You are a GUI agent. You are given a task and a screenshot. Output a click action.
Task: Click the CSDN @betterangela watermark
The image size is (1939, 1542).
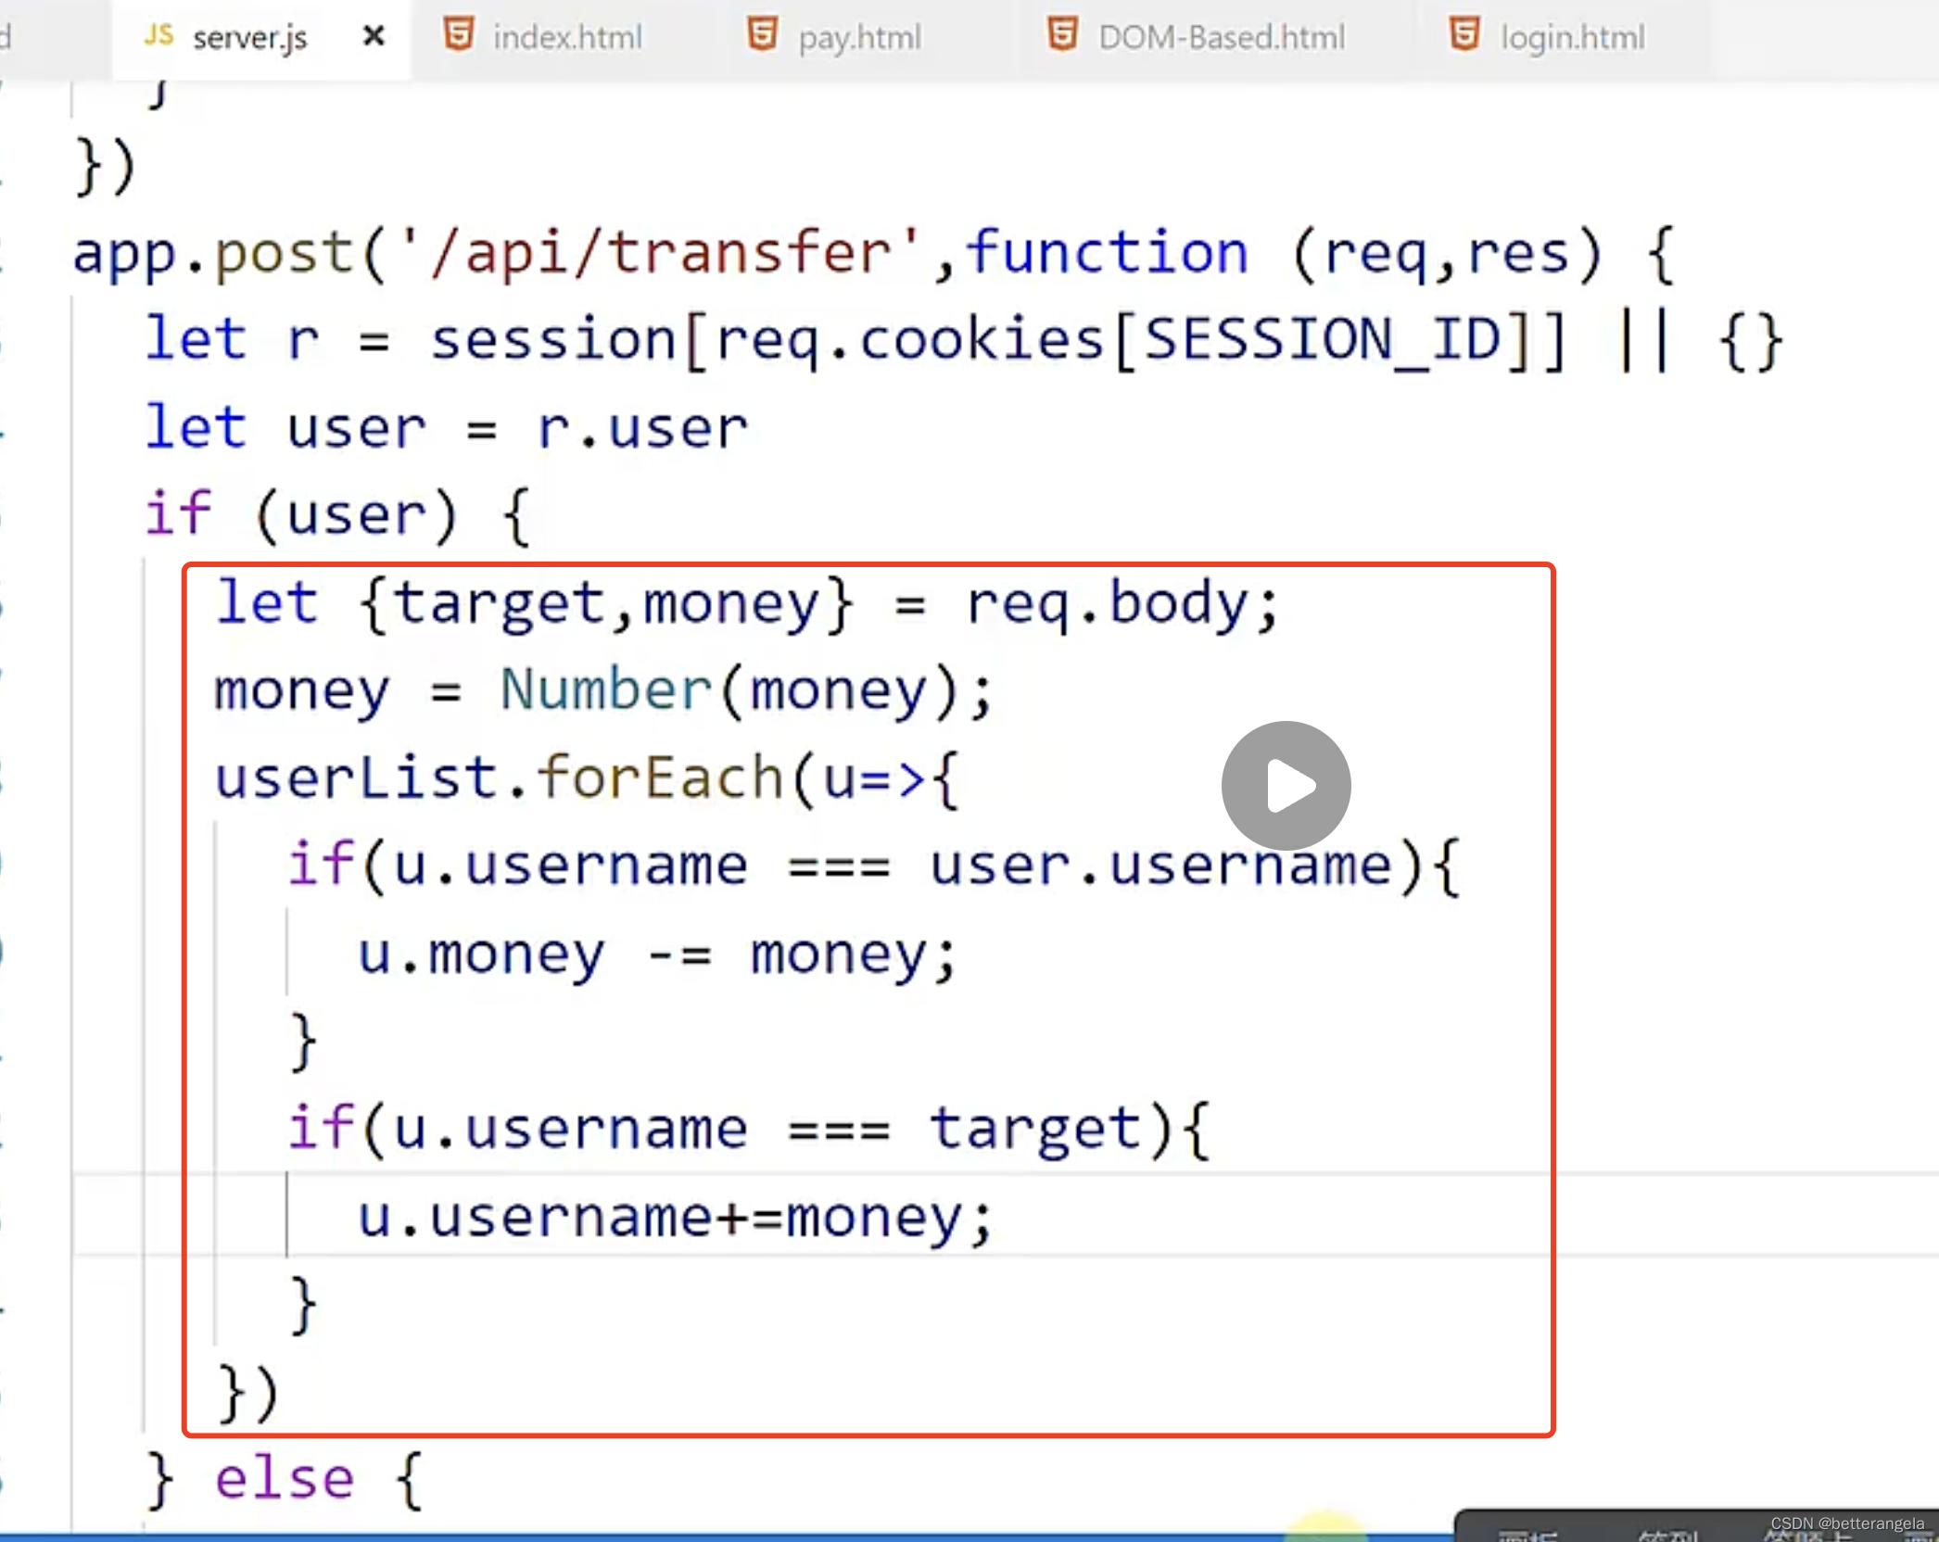1846,1523
